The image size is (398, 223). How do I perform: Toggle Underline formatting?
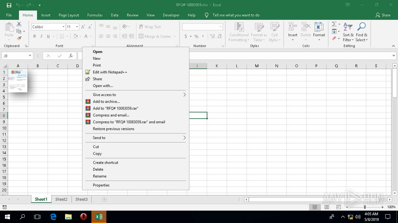pyautogui.click(x=48, y=36)
